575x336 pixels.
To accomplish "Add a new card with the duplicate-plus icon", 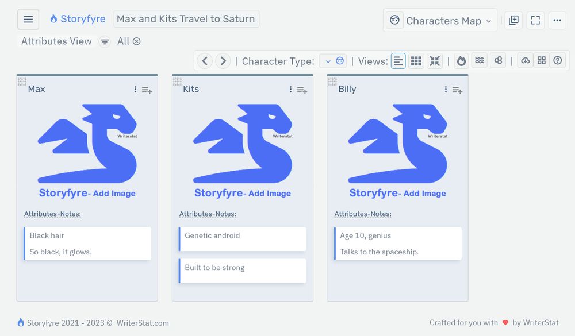I will pyautogui.click(x=513, y=20).
